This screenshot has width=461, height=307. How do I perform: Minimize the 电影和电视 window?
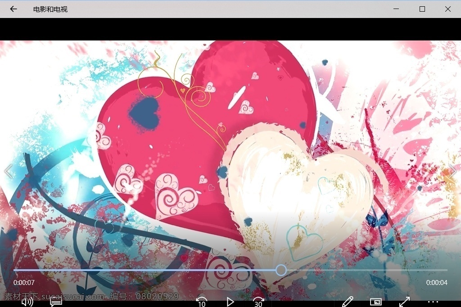[x=396, y=9]
